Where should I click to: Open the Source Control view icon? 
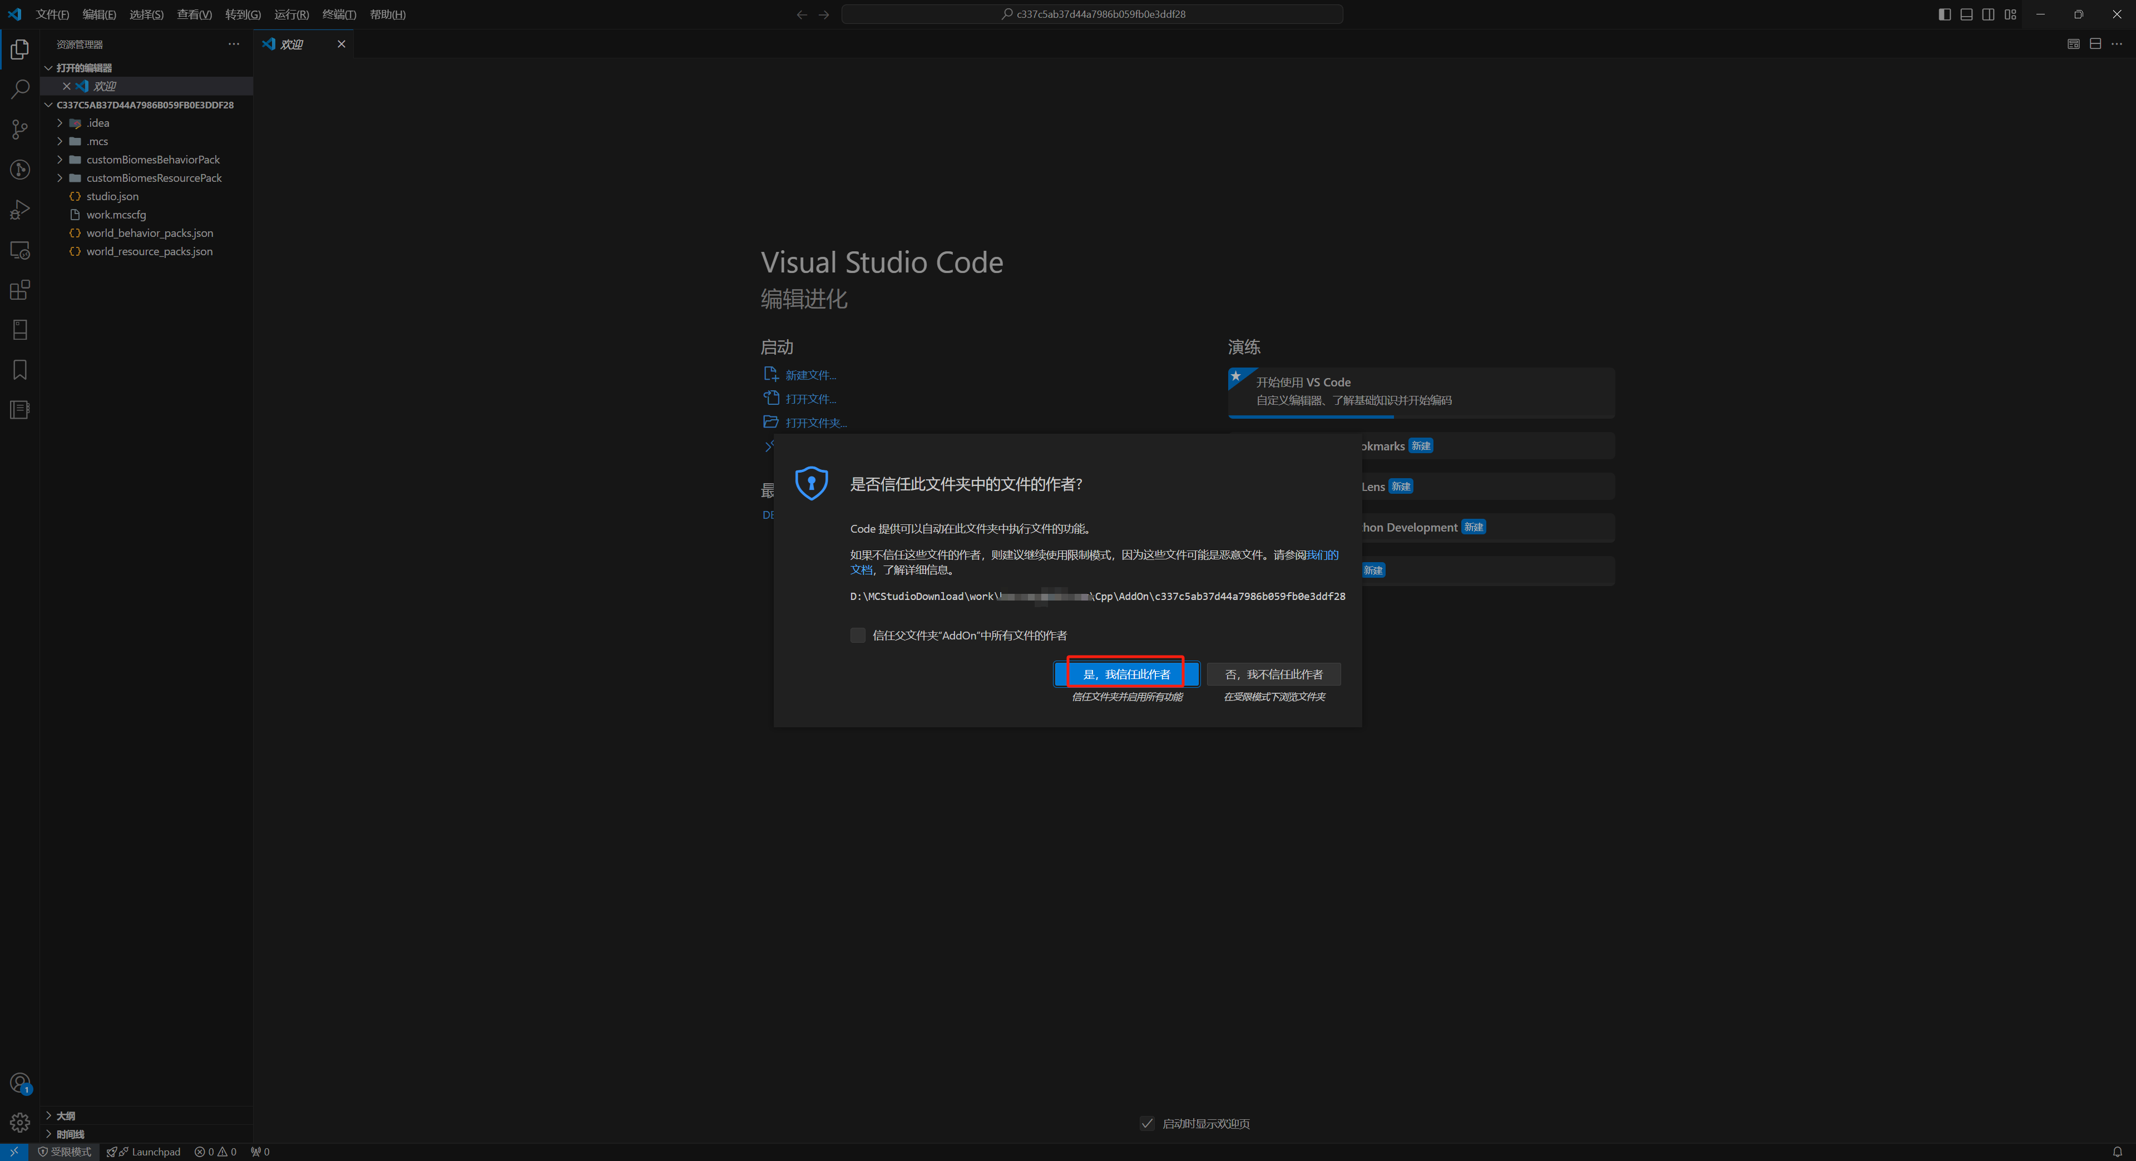(20, 129)
